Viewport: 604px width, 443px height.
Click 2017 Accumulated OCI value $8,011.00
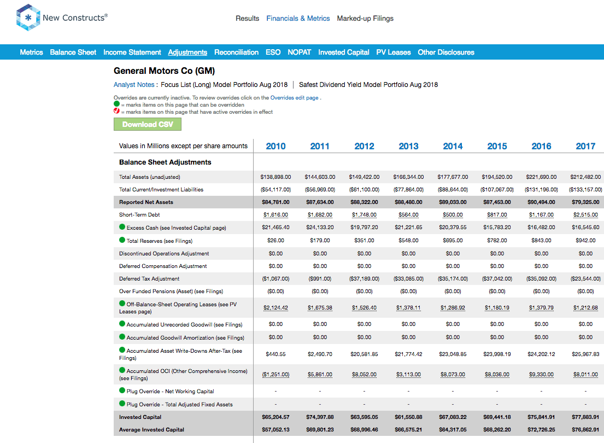tap(585, 375)
